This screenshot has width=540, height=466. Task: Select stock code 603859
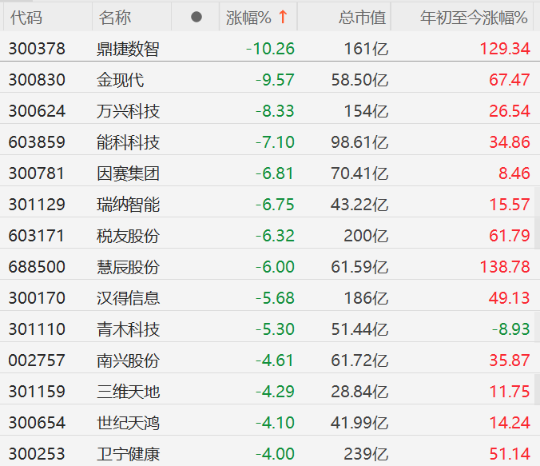[x=37, y=142]
